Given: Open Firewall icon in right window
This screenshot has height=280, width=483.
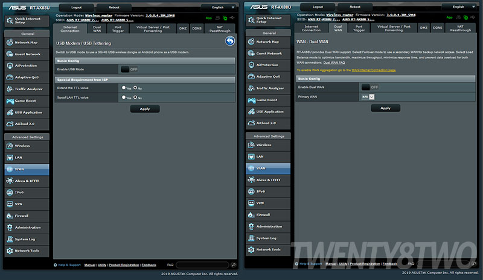Looking at the screenshot, I should click(x=251, y=214).
